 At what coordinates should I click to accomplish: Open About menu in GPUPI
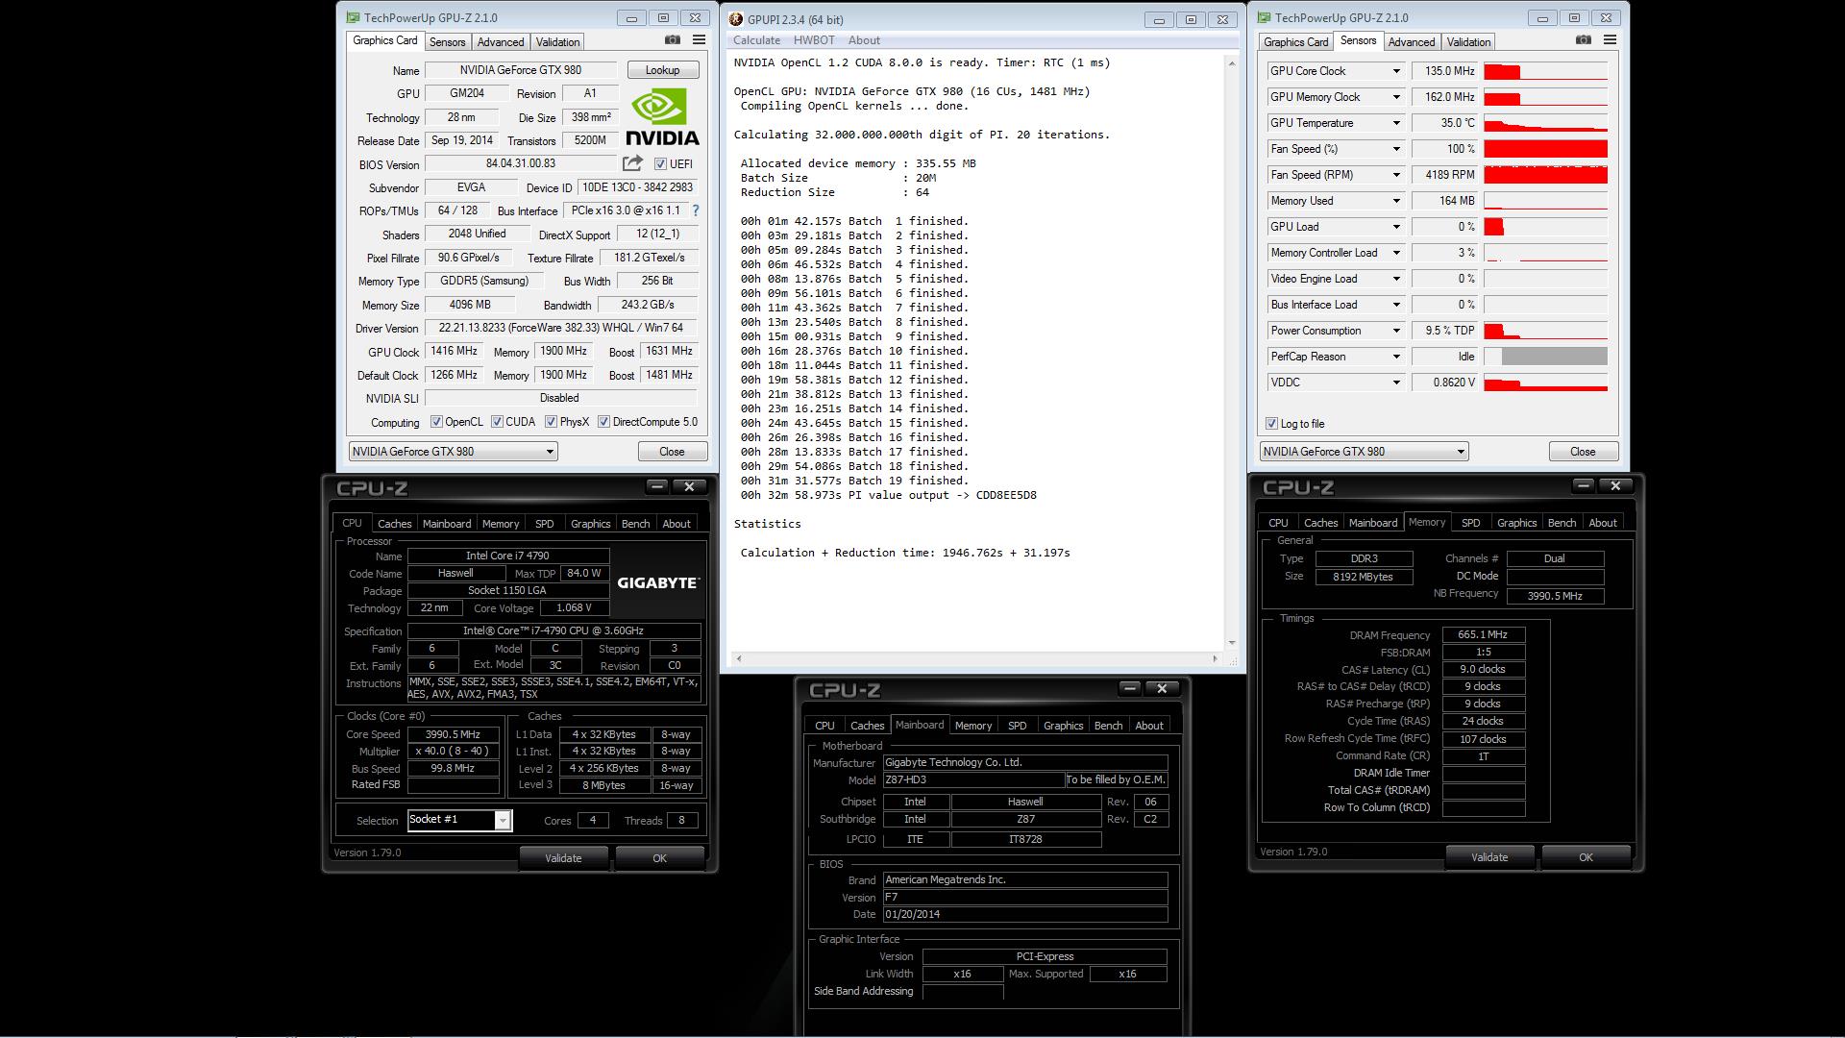(x=864, y=40)
